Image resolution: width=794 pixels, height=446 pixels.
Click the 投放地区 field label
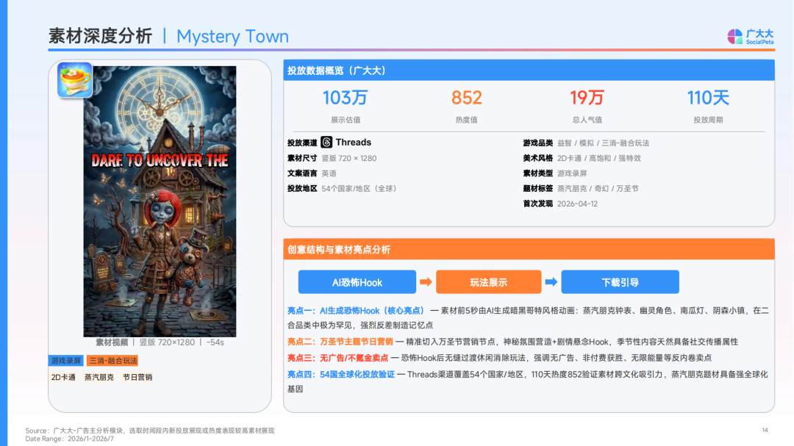(x=302, y=188)
